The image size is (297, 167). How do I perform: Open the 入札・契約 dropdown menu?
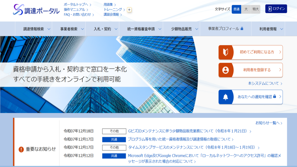click(x=103, y=29)
